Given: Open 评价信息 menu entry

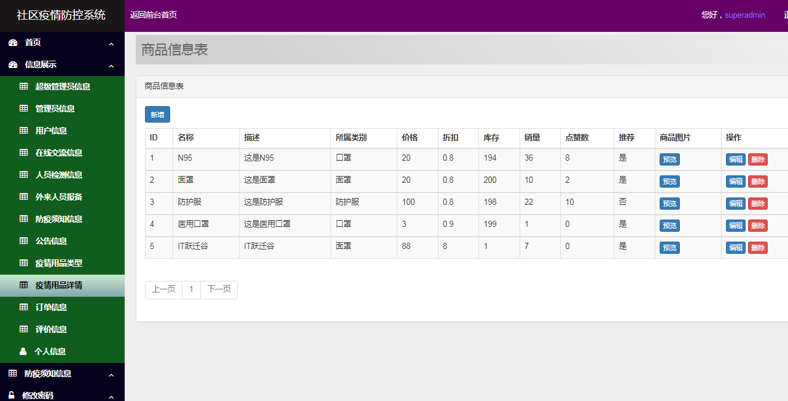Looking at the screenshot, I should (62, 329).
